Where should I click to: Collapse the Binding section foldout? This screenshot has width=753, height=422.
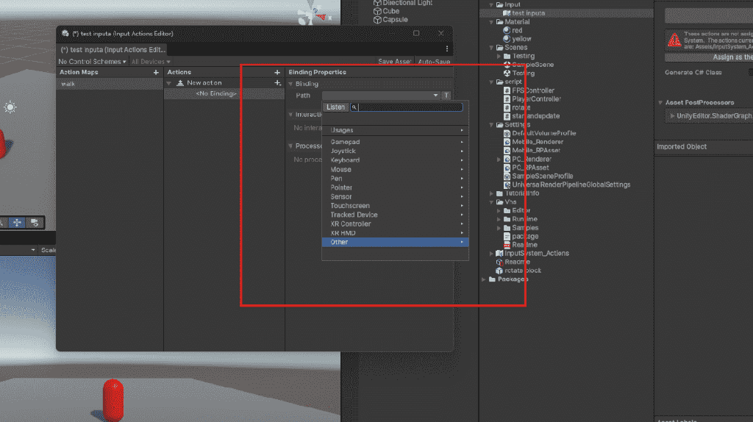pos(290,84)
